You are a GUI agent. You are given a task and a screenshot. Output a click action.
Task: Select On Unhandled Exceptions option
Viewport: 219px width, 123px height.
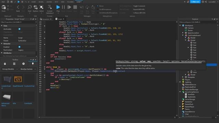98,13
